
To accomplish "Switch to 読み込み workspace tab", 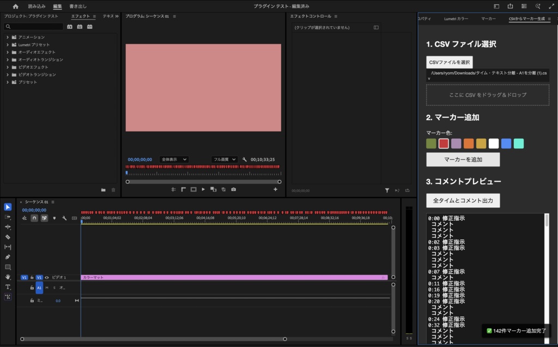I will 37,6.
